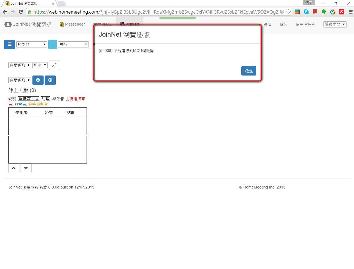Viewport: 354px width, 269px height.
Task: Open the 較小 size dropdown
Action: click(x=40, y=65)
